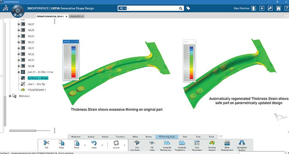This screenshot has height=154, width=289.
Task: Close the left Color Bar legend window
Action: tap(78, 41)
